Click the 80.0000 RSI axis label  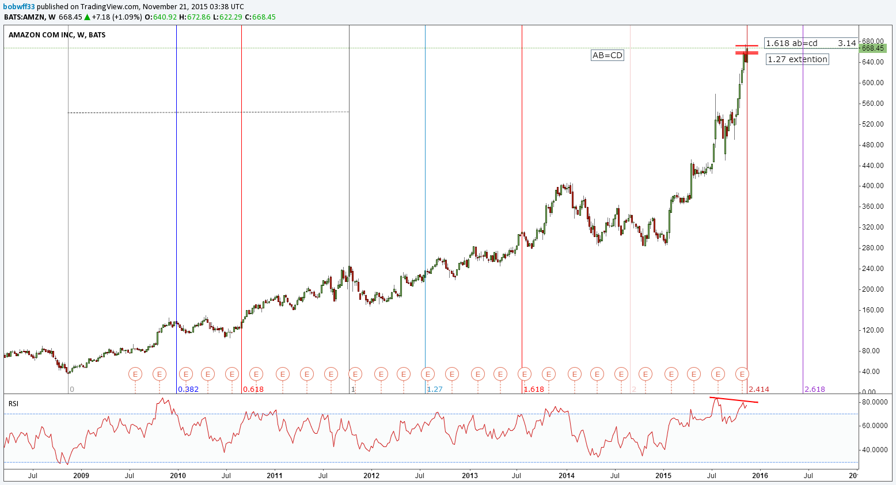875,402
